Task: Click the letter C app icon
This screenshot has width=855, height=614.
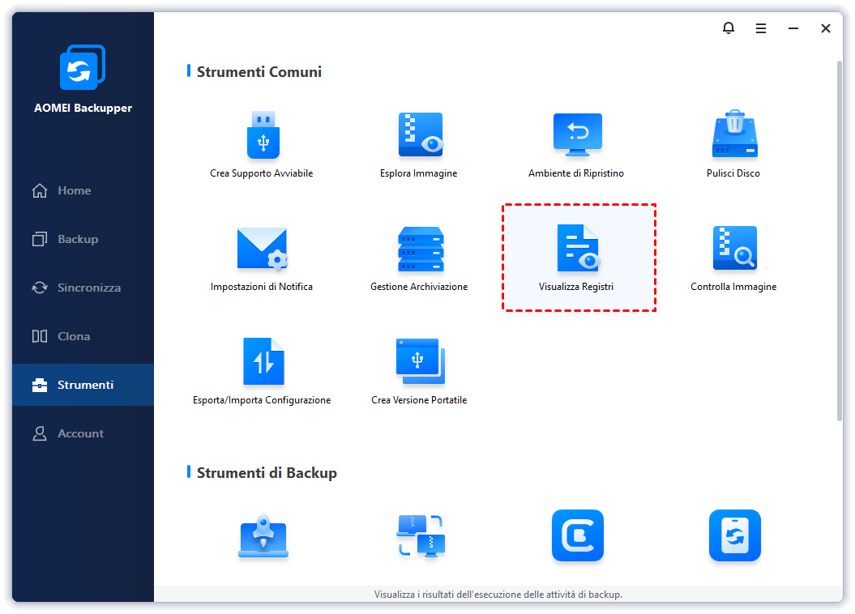Action: point(578,535)
